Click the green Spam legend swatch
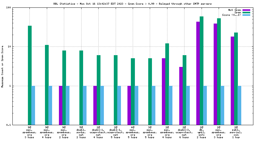Image resolution: width=258 pixels, height=145 pixels. click(246, 12)
